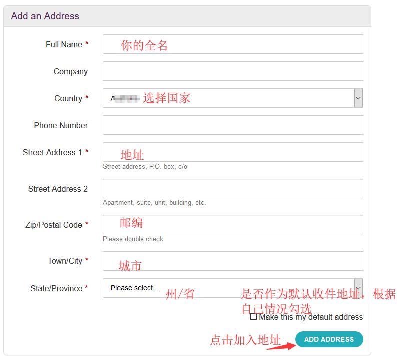The height and width of the screenshot is (358, 397).
Task: Click the 'Street Address 1' label
Action: [x=52, y=152]
